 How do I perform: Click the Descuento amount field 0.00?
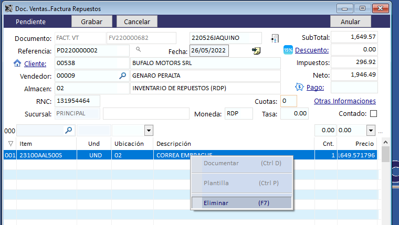[x=354, y=50]
